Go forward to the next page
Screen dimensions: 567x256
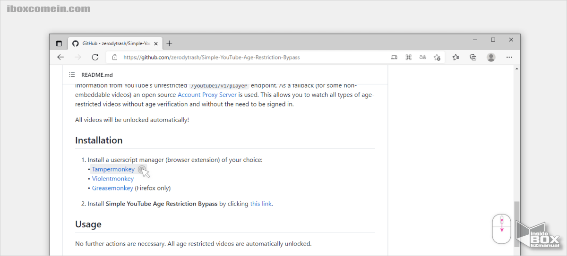pos(78,57)
